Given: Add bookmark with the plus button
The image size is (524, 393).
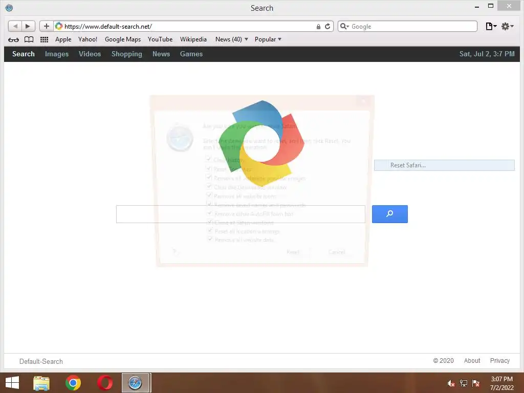Looking at the screenshot, I should point(47,26).
